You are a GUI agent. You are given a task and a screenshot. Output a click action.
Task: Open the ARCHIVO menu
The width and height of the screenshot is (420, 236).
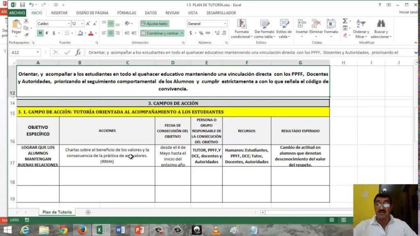click(17, 13)
